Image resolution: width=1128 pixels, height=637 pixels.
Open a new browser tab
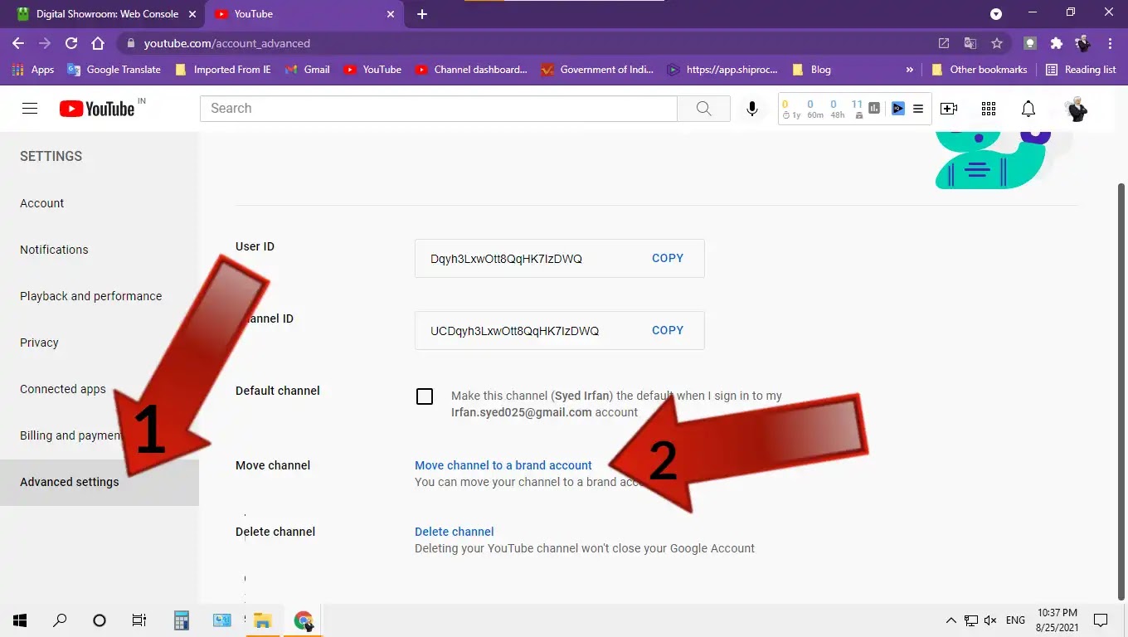tap(422, 14)
